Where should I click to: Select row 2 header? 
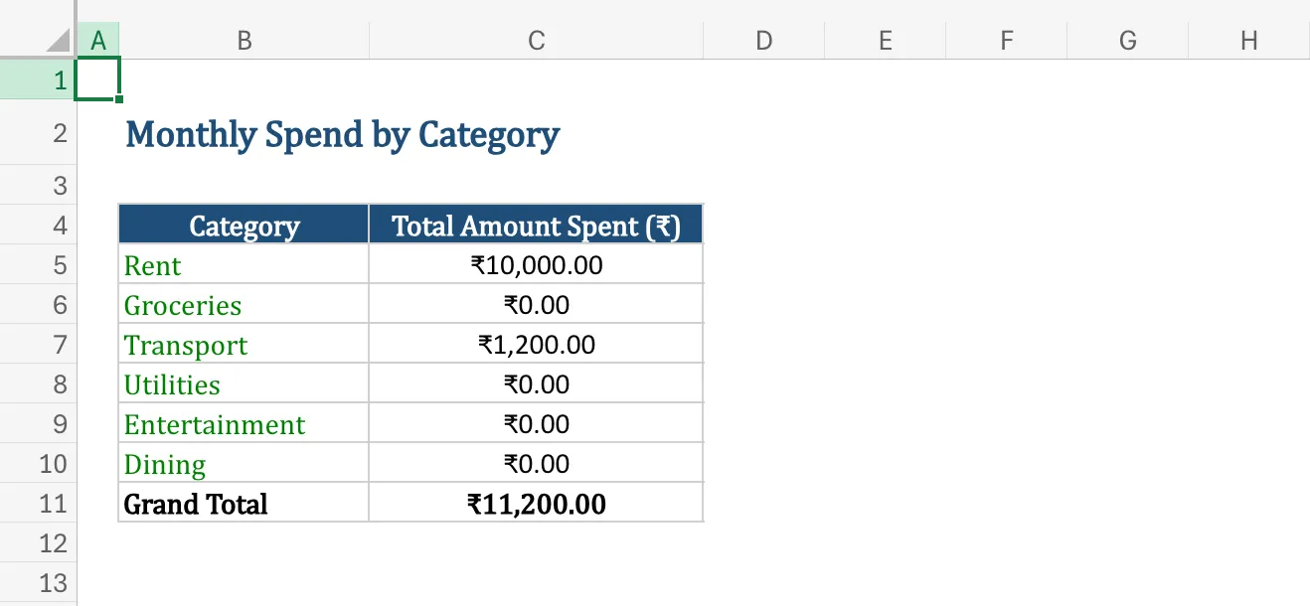click(x=60, y=131)
